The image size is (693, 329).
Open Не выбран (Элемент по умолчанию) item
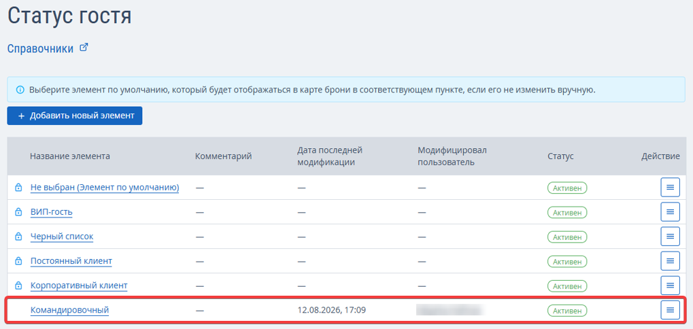tap(105, 188)
